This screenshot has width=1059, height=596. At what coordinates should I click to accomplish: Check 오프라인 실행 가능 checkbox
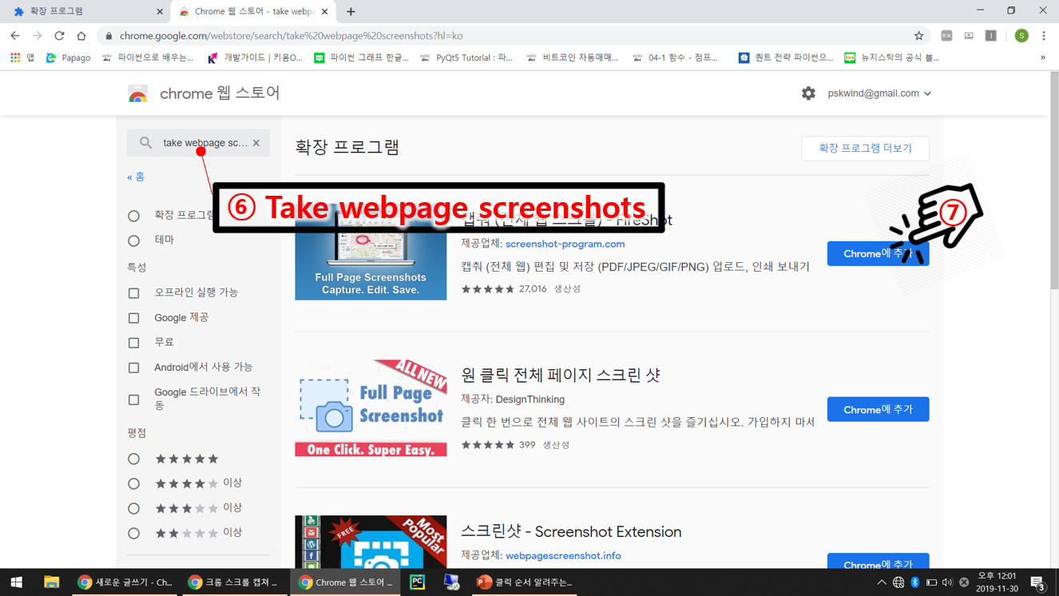click(x=134, y=293)
